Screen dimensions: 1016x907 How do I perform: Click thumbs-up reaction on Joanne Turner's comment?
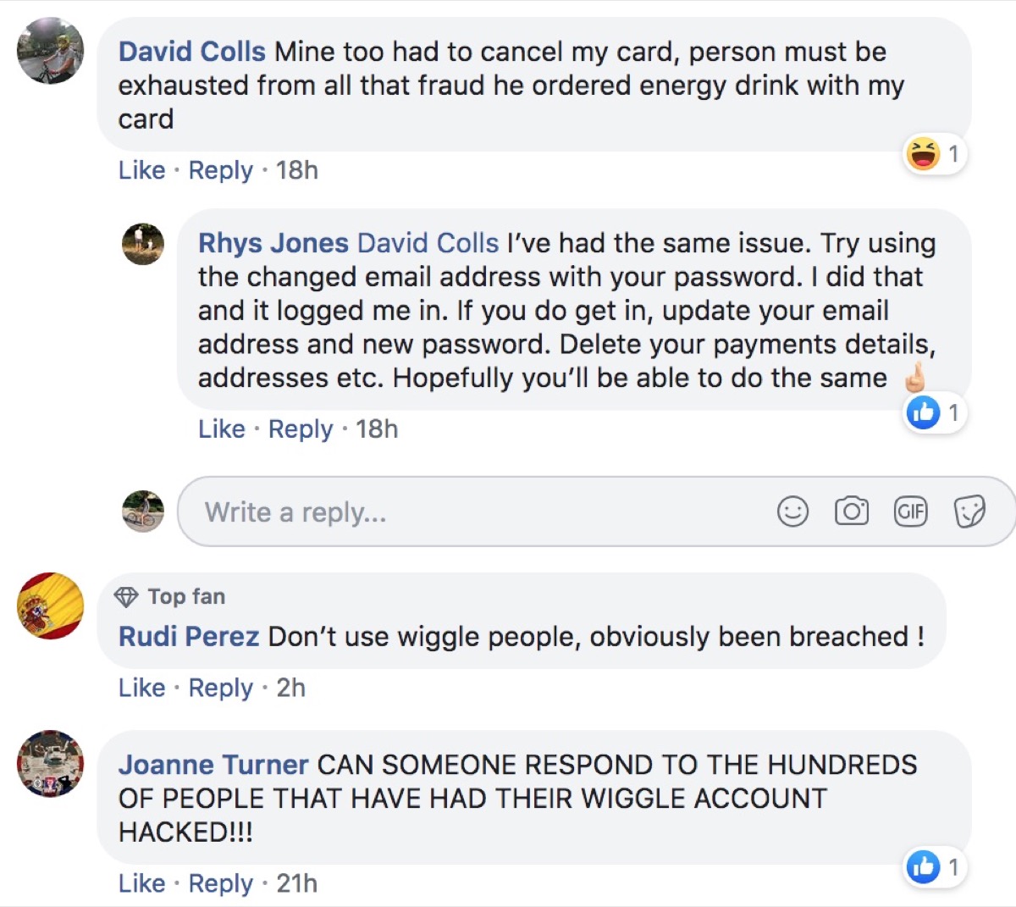923,866
